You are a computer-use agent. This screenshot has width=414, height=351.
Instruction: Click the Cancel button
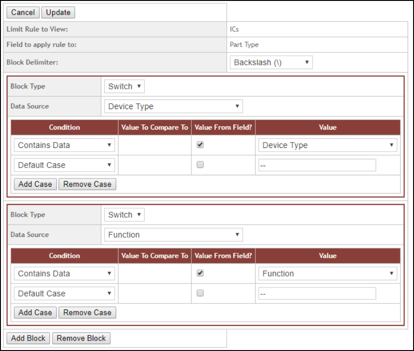coord(23,12)
